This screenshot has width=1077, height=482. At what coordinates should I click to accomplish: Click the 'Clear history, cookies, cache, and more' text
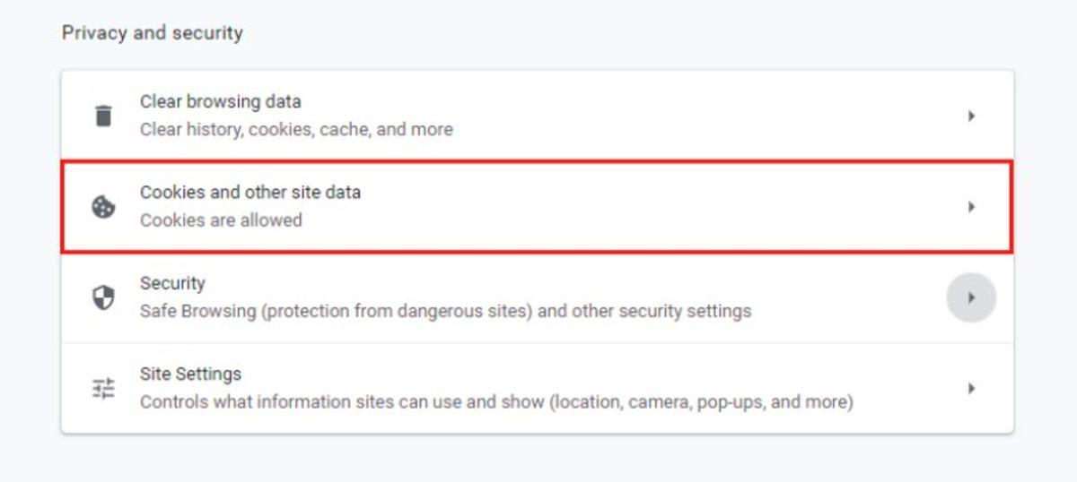pos(296,129)
